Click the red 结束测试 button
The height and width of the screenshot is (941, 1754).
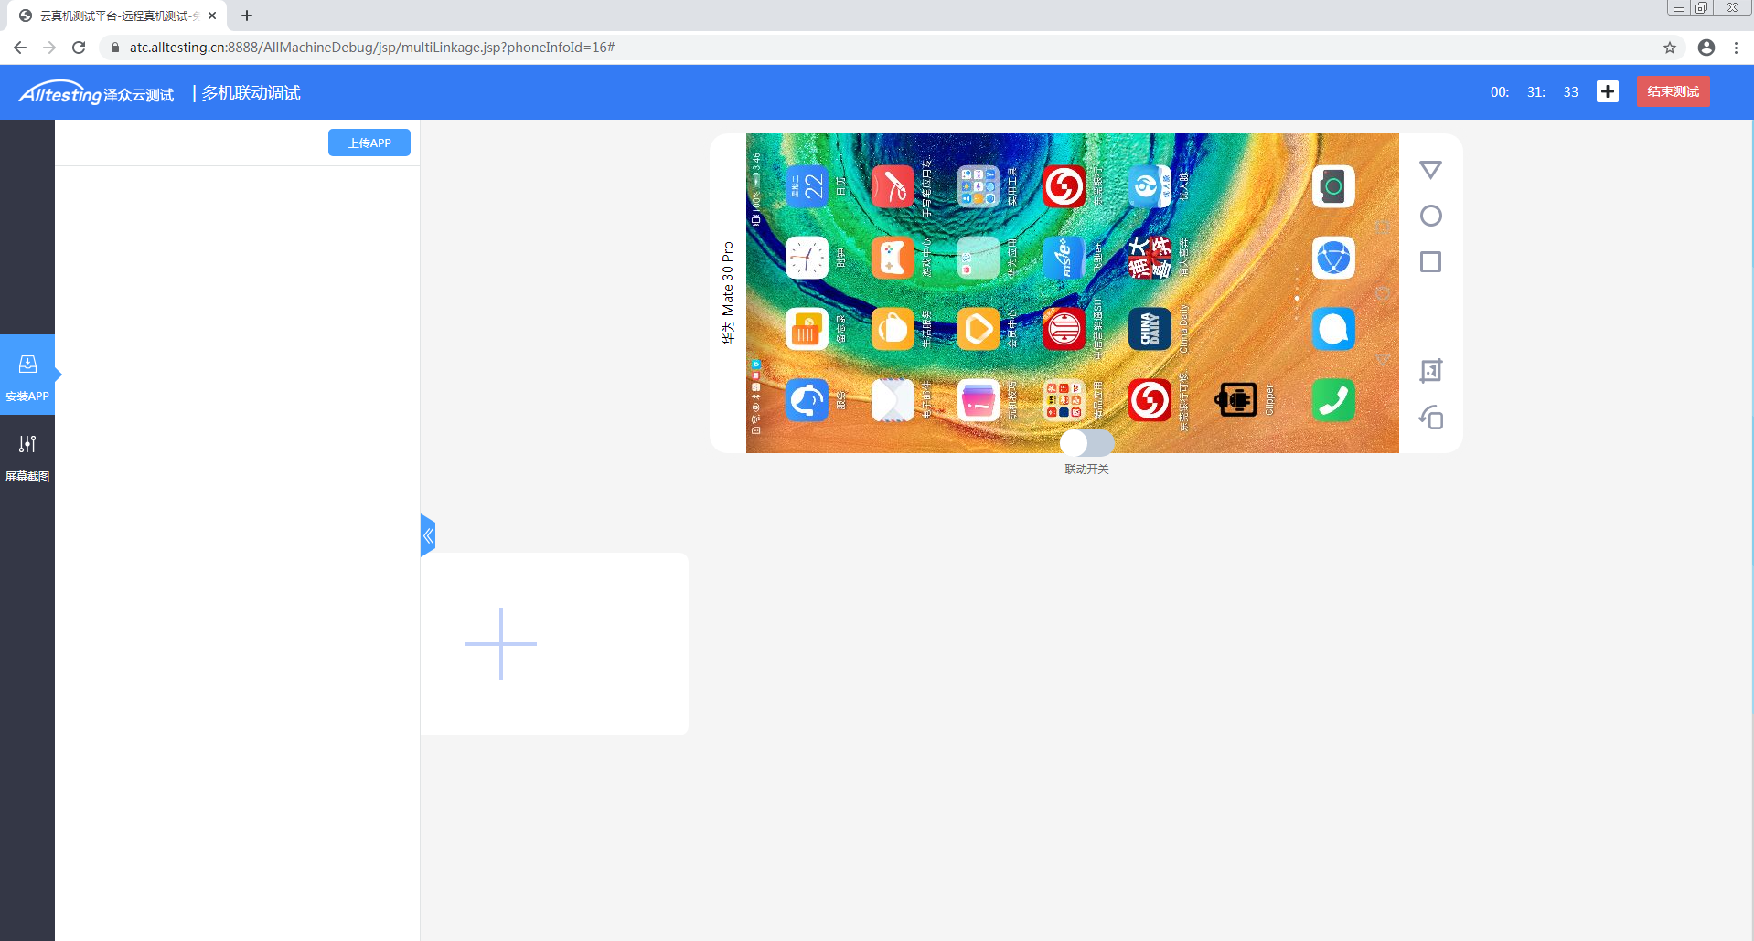1673,91
